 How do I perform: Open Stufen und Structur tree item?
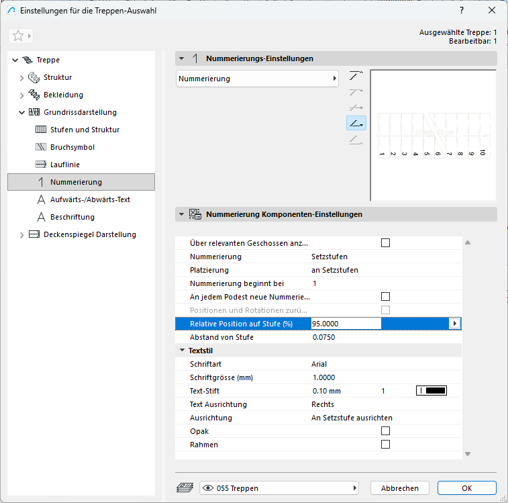85,130
